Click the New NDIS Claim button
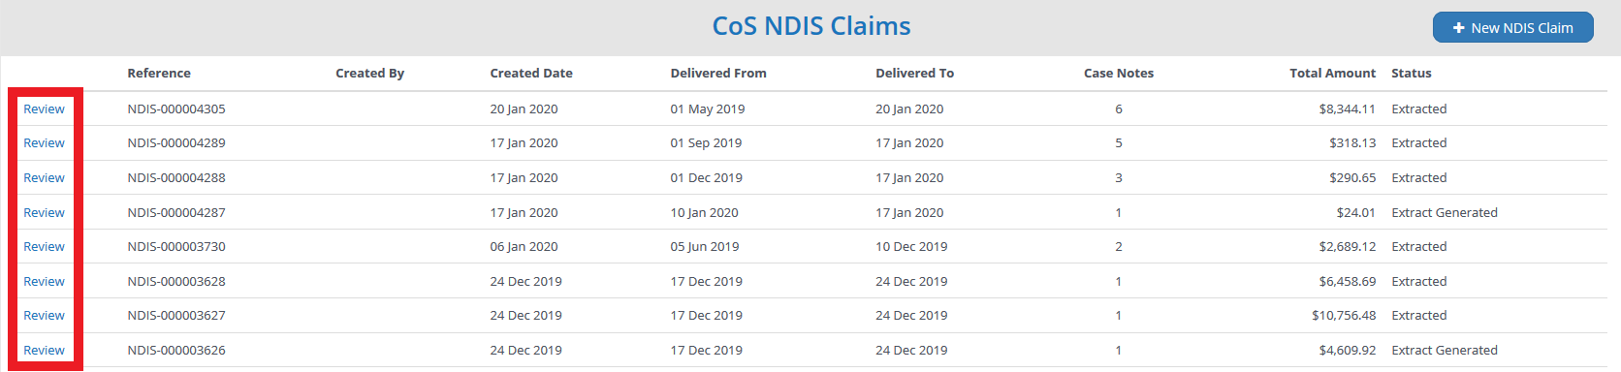 point(1512,27)
